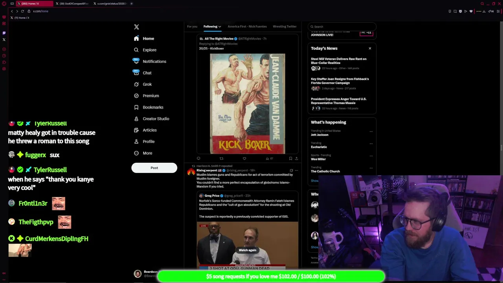The image size is (503, 283).
Task: Switch to America First - Nick Fuentes tab
Action: click(247, 26)
